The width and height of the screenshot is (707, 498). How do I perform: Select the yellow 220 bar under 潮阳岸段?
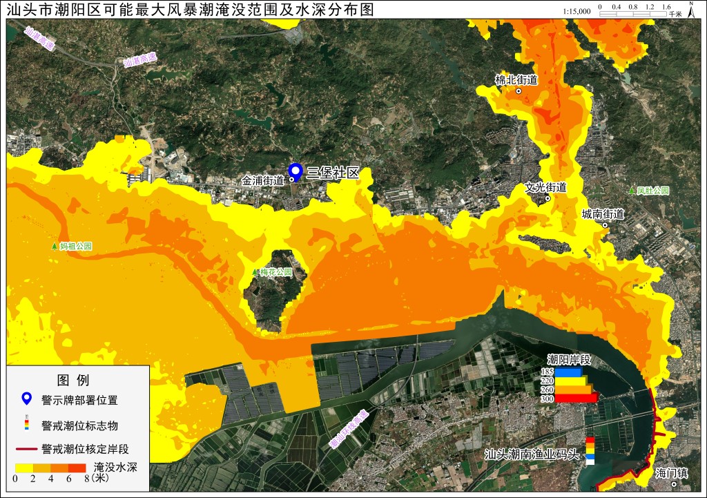point(570,381)
